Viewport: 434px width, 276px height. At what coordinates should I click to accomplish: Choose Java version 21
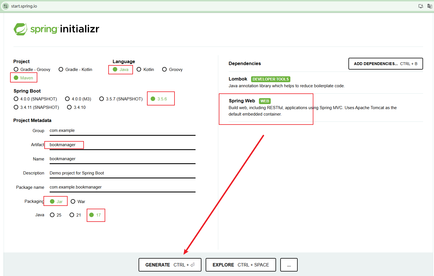click(x=75, y=215)
